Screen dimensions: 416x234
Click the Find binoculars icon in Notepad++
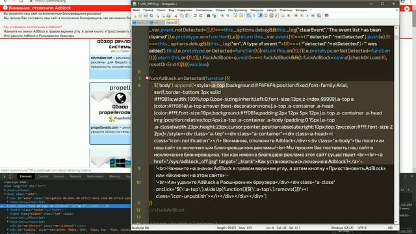(208, 16)
